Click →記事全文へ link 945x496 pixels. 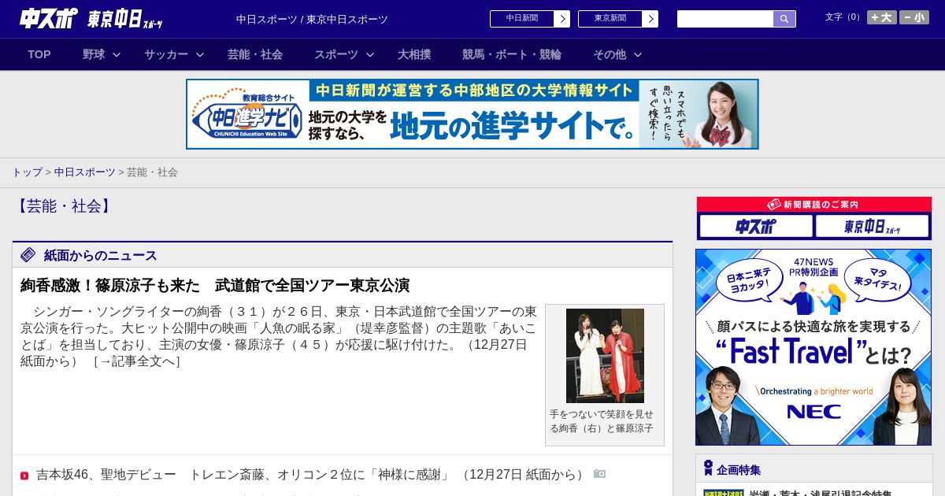tap(137, 361)
